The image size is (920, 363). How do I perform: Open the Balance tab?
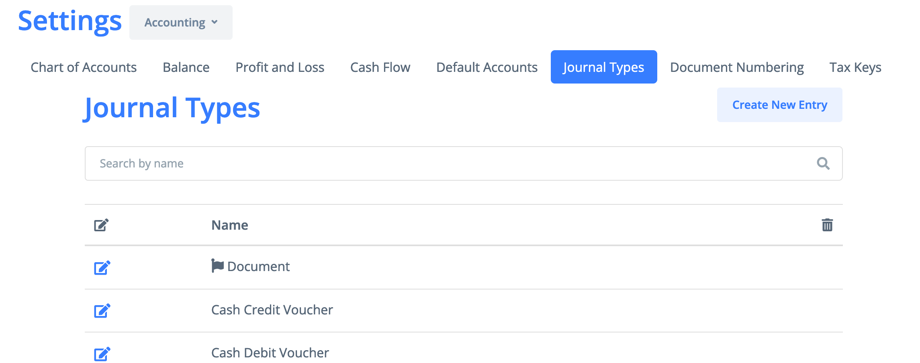(x=186, y=67)
